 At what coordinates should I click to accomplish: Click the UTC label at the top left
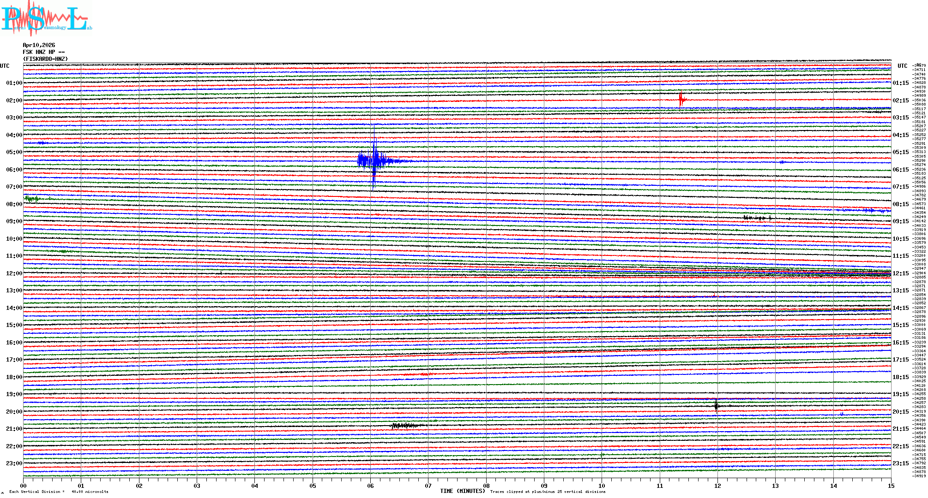click(5, 66)
